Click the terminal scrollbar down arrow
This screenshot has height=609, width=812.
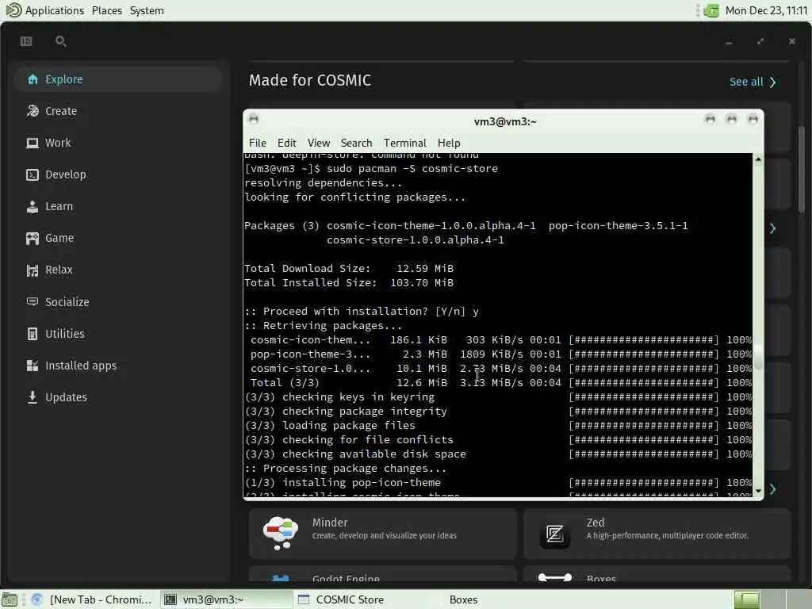758,491
